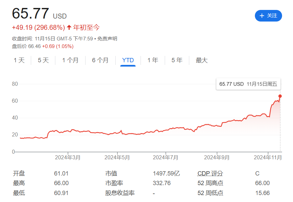The height and width of the screenshot is (202, 293).
Task: Select the 最大 time range tab
Action: [202, 60]
